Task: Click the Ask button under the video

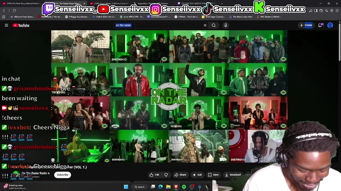Action: pyautogui.click(x=197, y=175)
